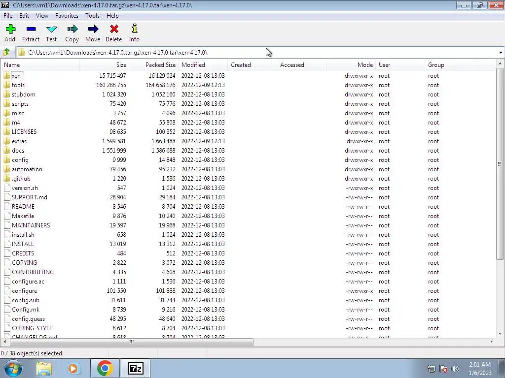The height and width of the screenshot is (378, 505).
Task: Open Windows Explorer from the taskbar
Action: pyautogui.click(x=44, y=368)
